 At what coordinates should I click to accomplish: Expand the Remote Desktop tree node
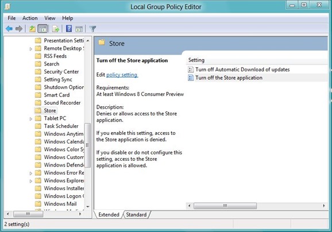(x=31, y=49)
